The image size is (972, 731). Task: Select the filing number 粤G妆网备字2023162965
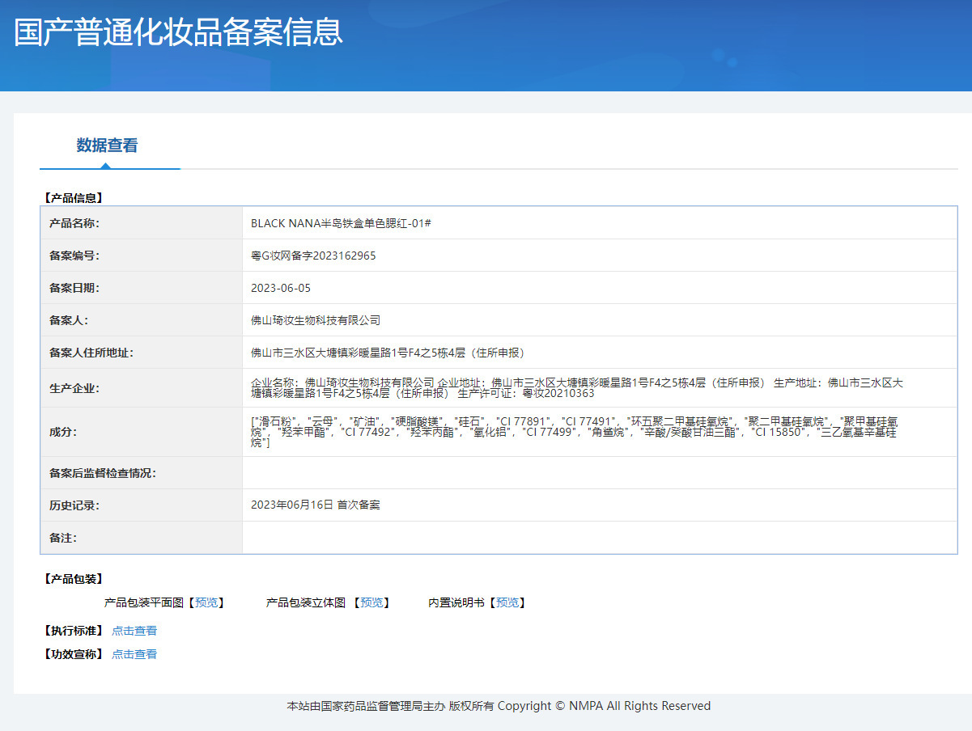(313, 256)
